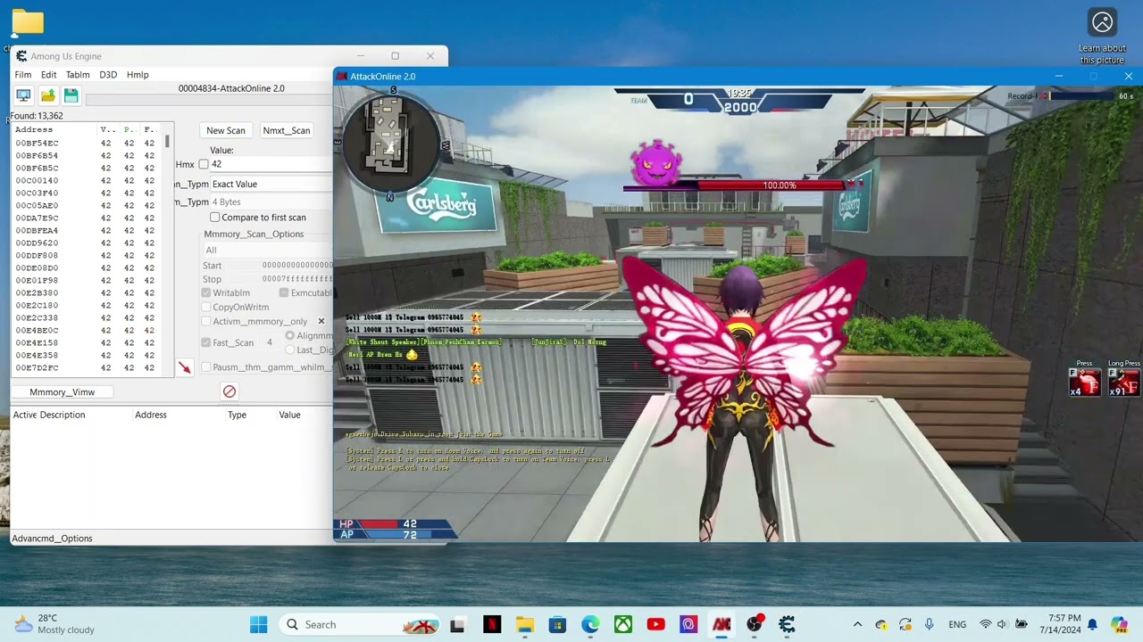Open the Task View taskbar icon
This screenshot has width=1143, height=642.
pos(457,624)
